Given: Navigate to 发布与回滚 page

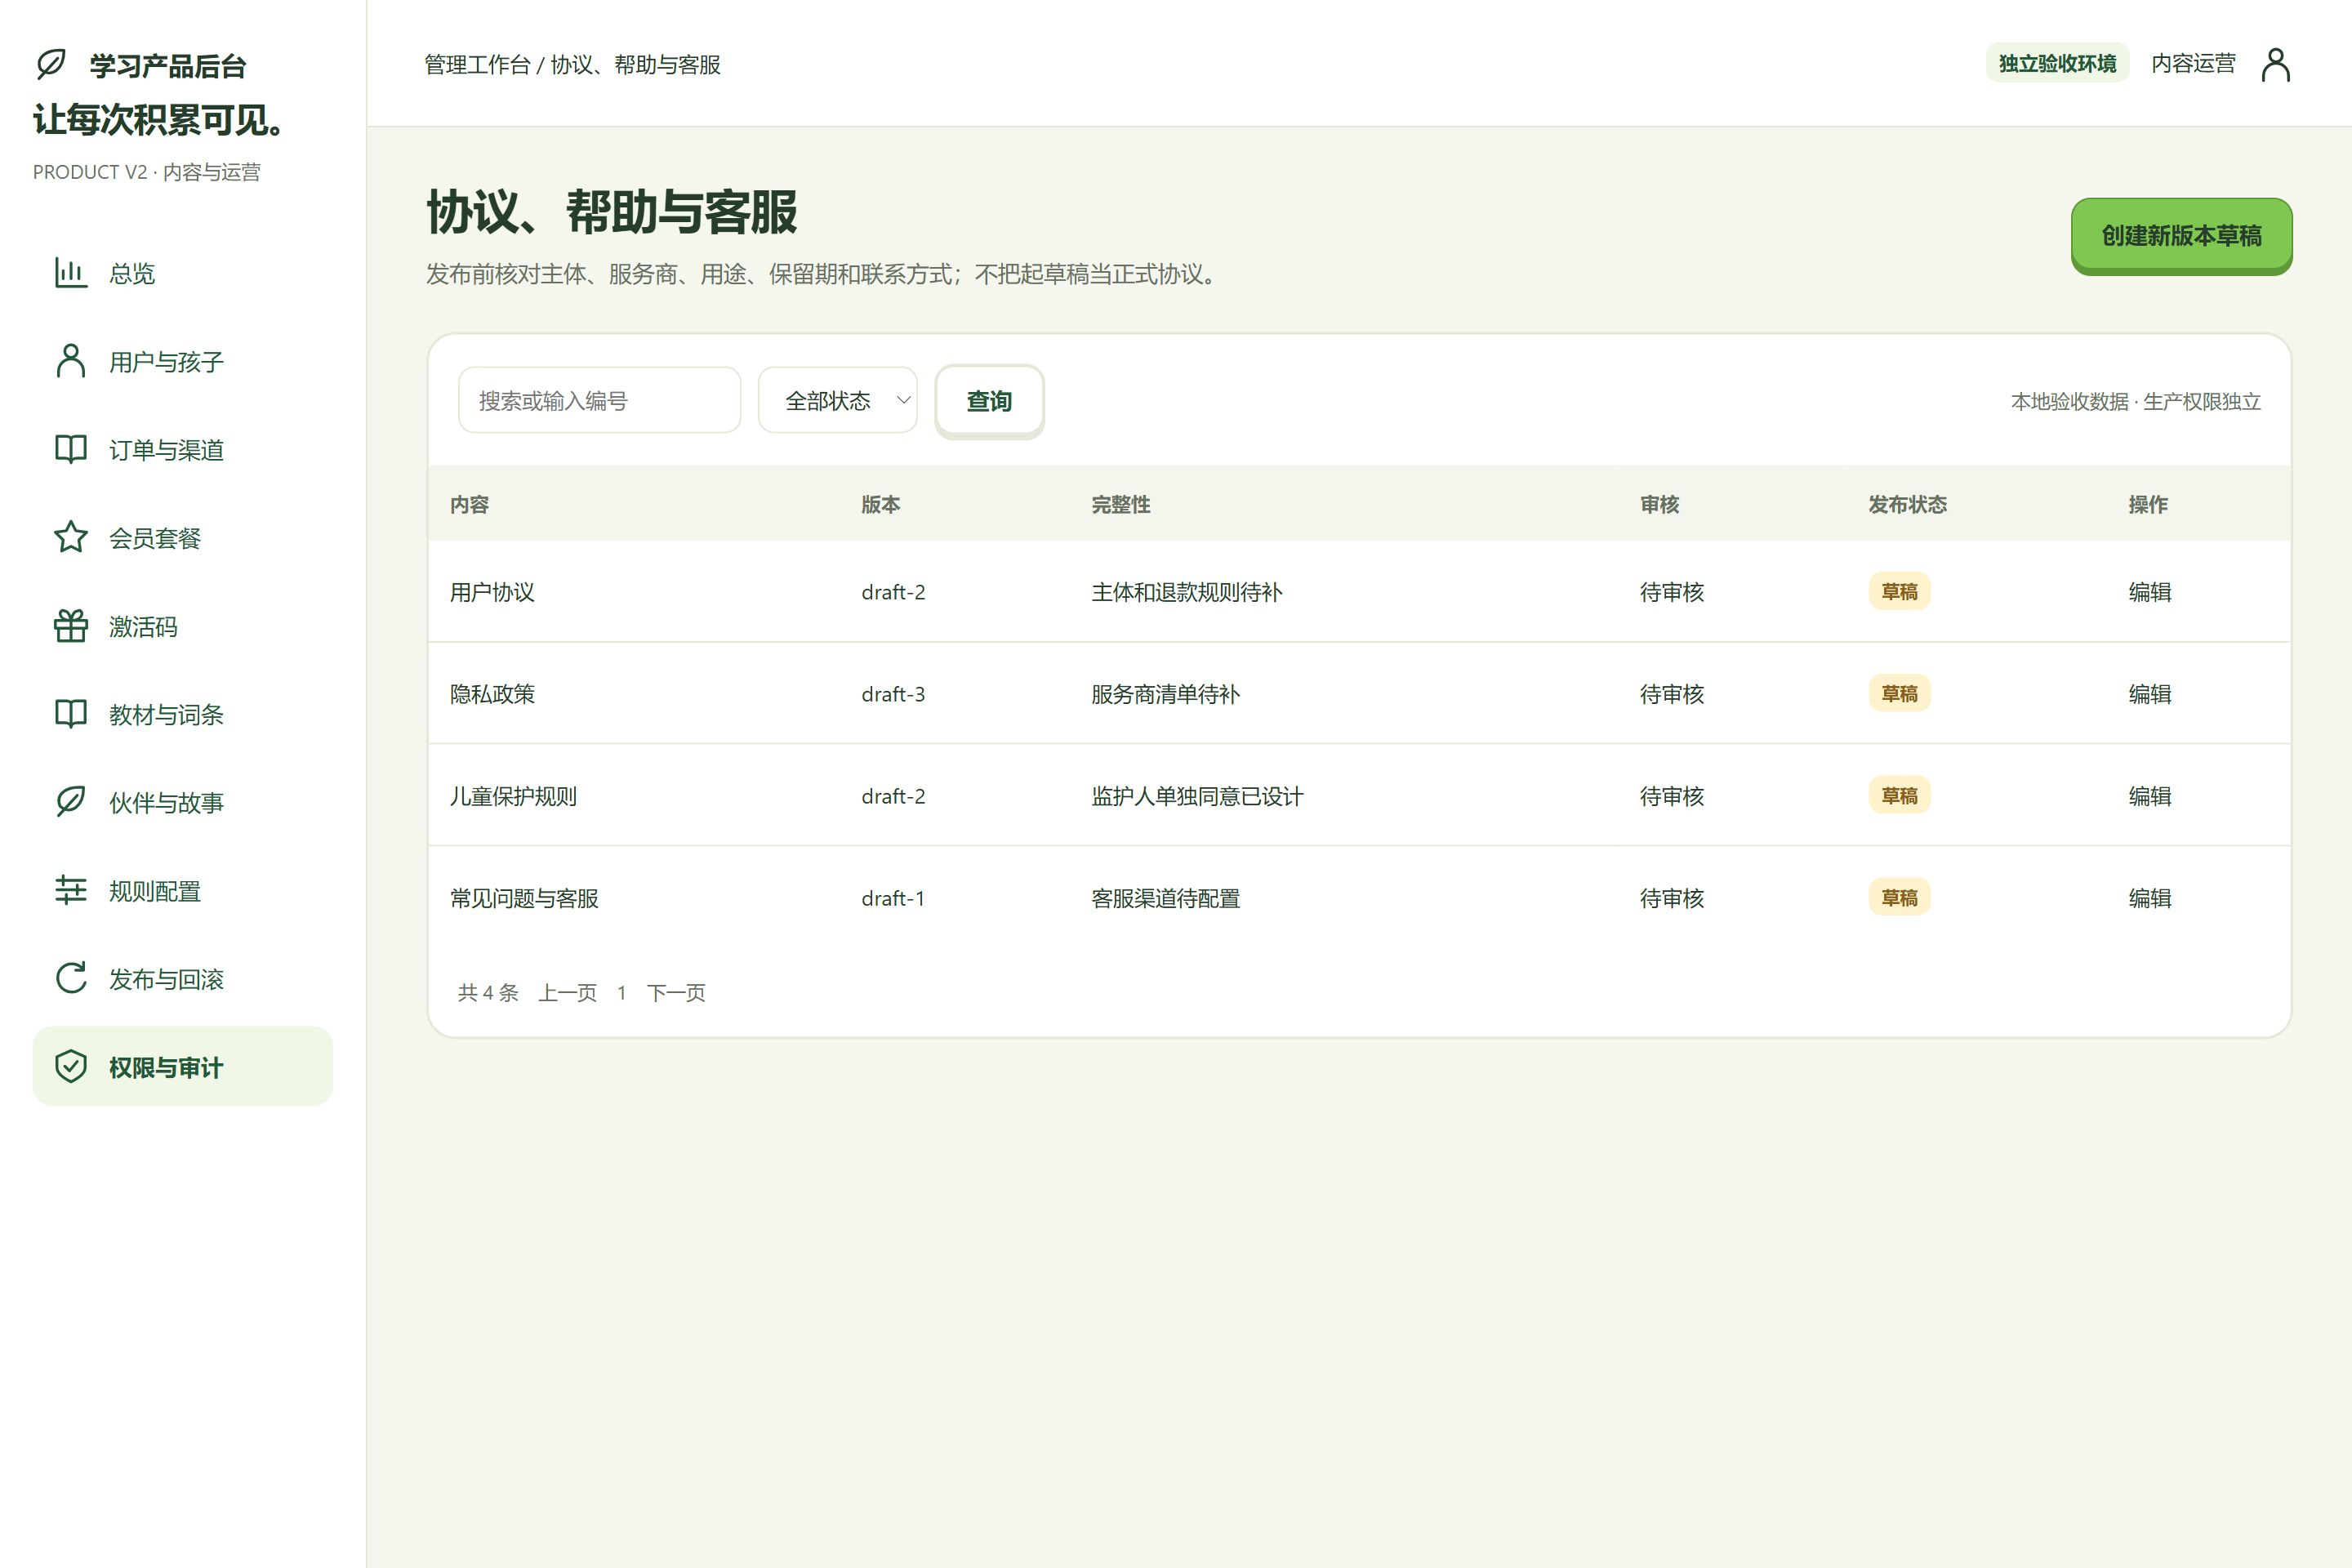Looking at the screenshot, I should (183, 978).
